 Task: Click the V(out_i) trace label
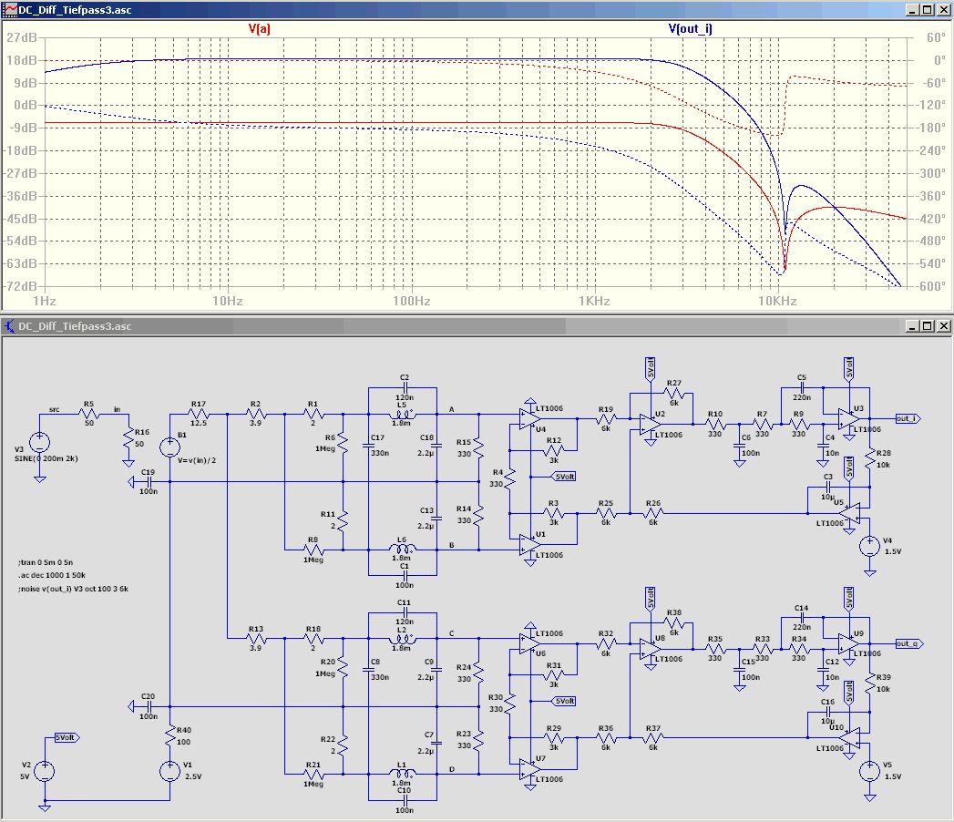691,29
